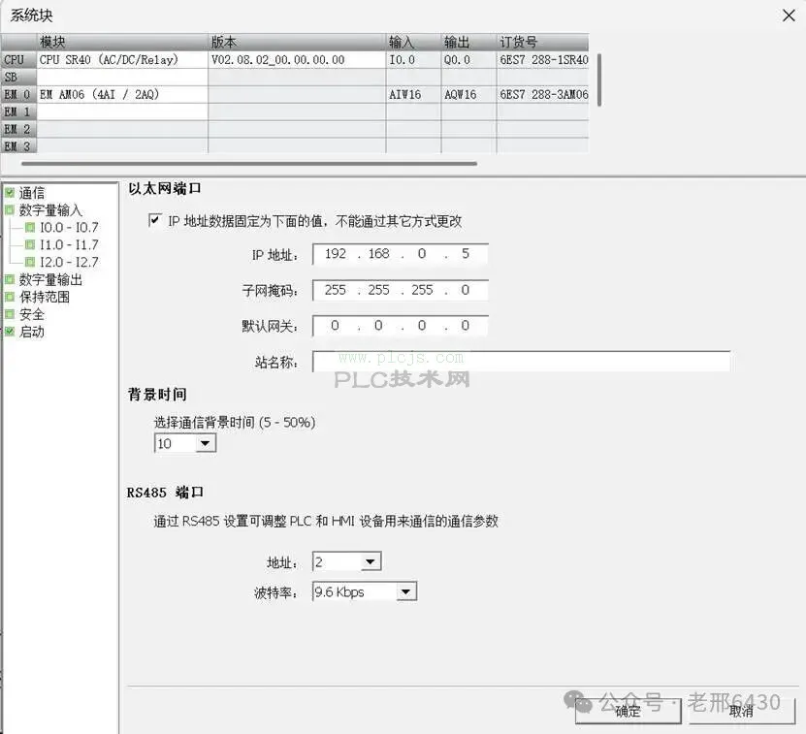Click the green icon beside I0.0 - I0.7
This screenshot has width=806, height=734.
pos(30,227)
